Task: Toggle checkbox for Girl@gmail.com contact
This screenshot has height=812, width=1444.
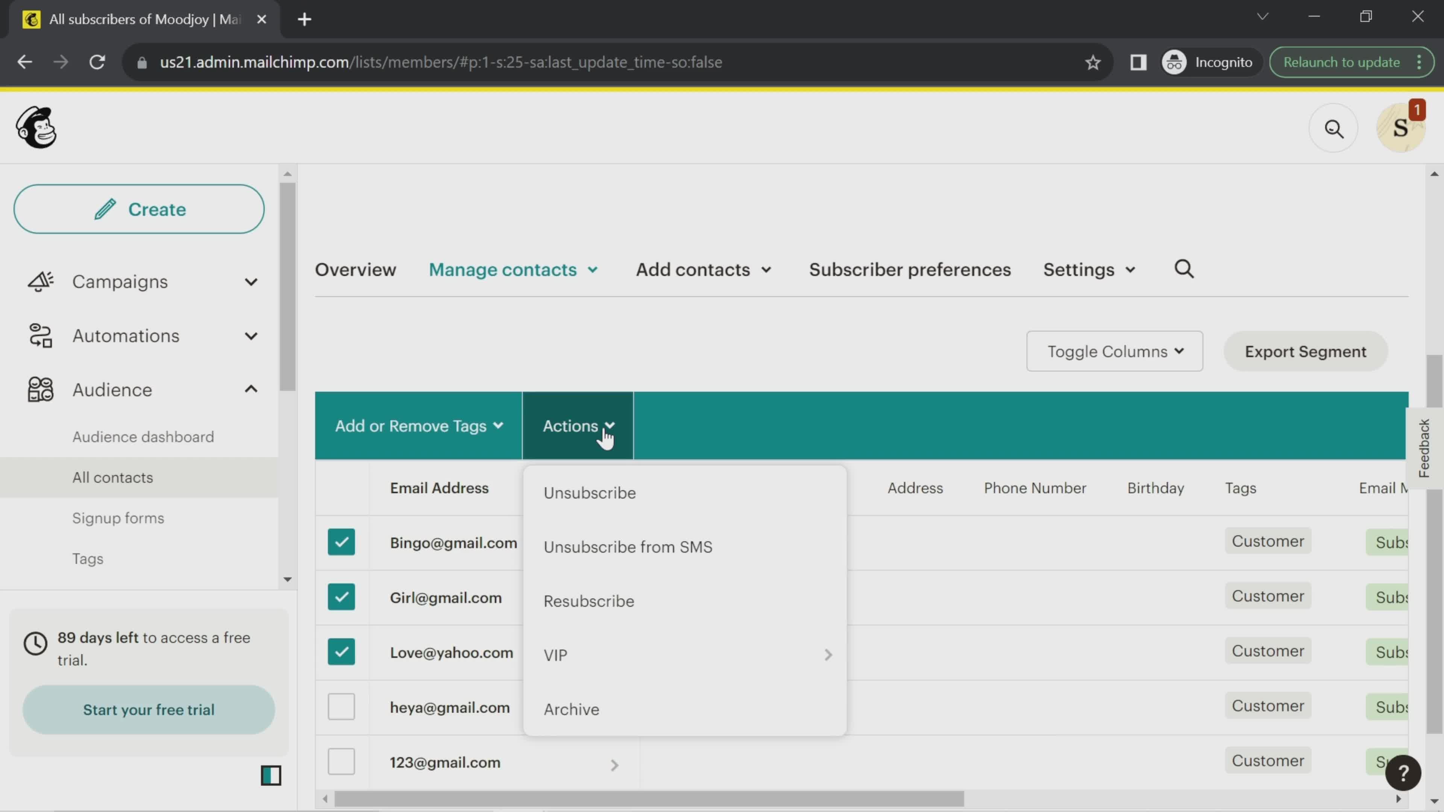Action: (341, 597)
